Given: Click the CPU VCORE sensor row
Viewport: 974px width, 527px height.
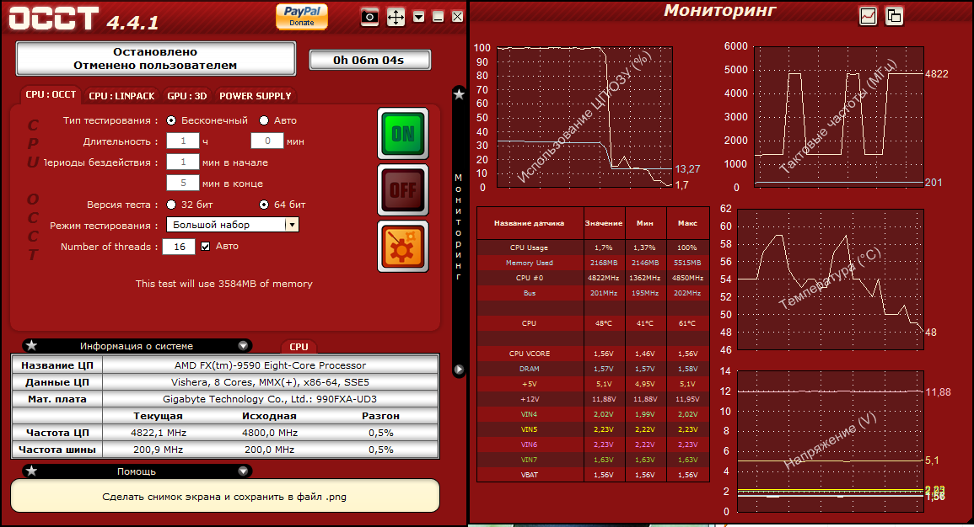Looking at the screenshot, I should tap(593, 354).
